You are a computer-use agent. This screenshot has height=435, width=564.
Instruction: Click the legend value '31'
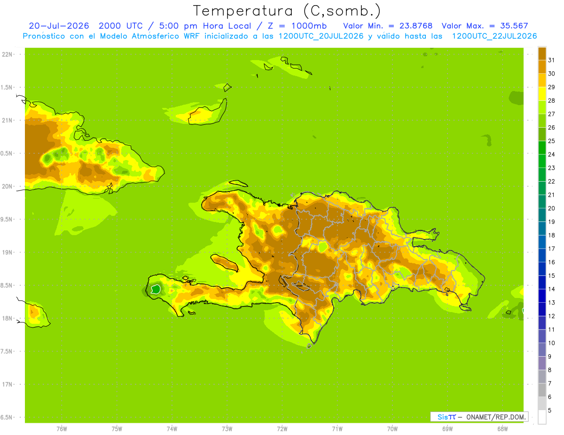[551, 60]
